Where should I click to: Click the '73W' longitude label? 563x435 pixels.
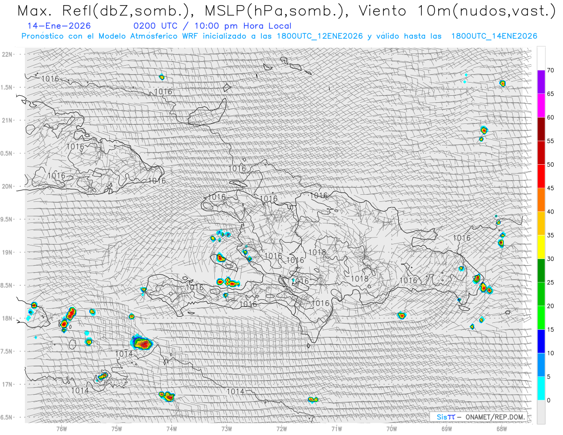227,428
